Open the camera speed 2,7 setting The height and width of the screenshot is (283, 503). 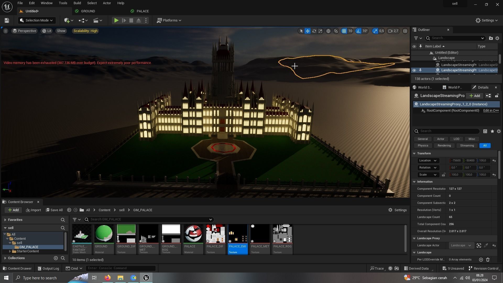pos(393,31)
